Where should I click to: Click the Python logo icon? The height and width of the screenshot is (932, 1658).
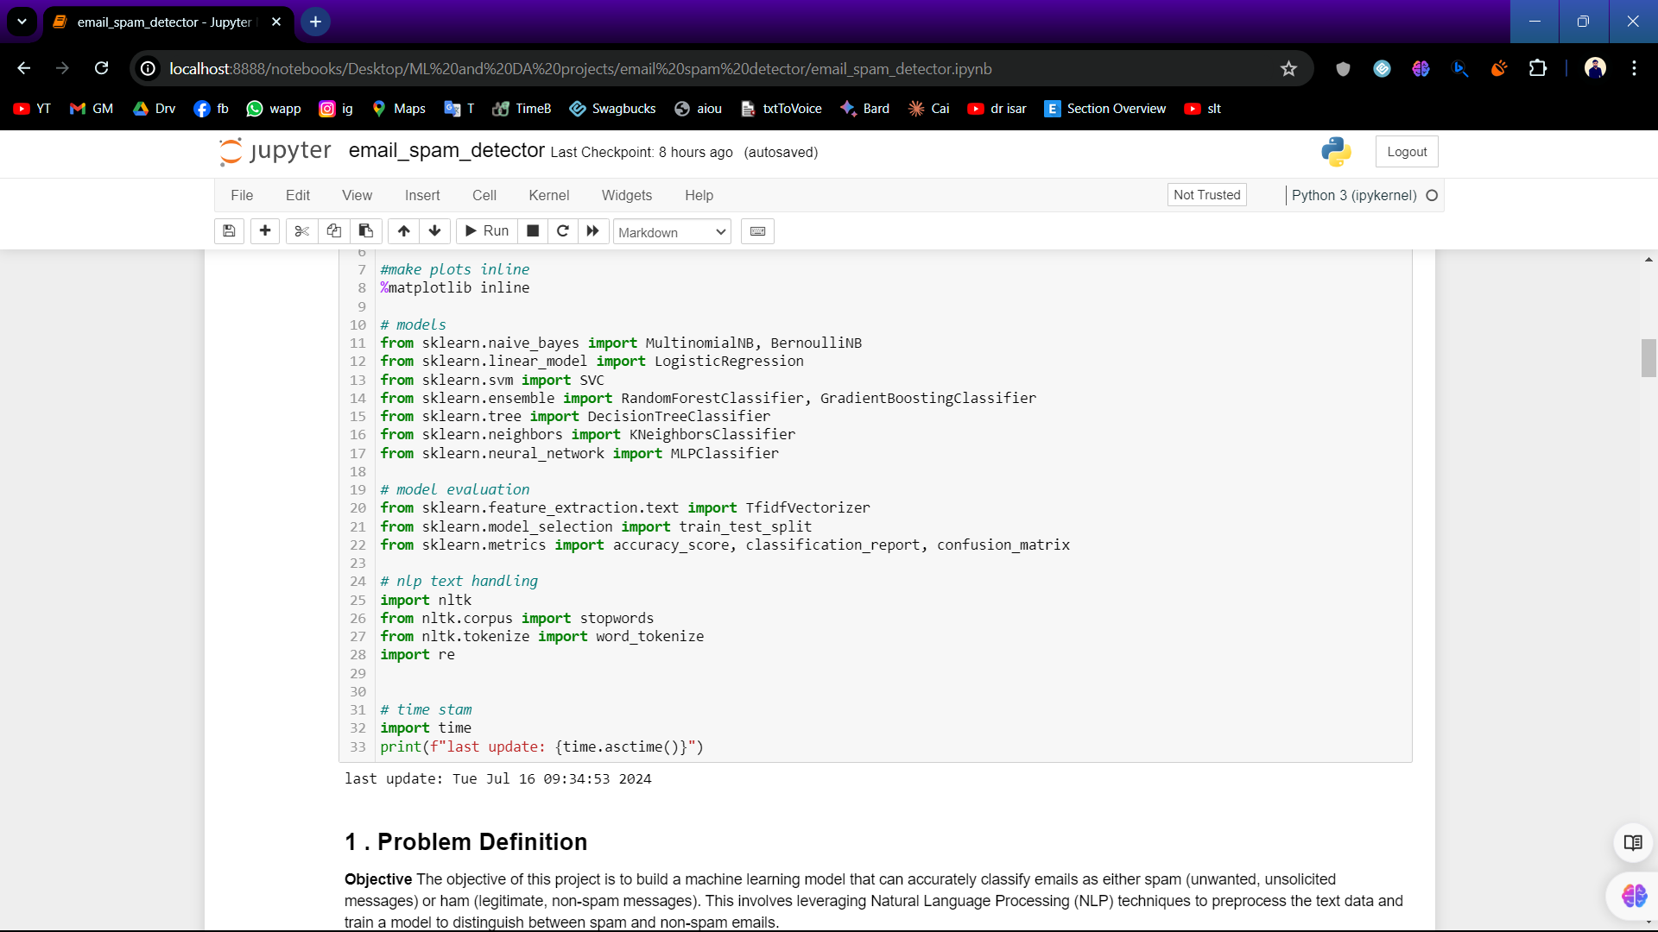(1336, 152)
